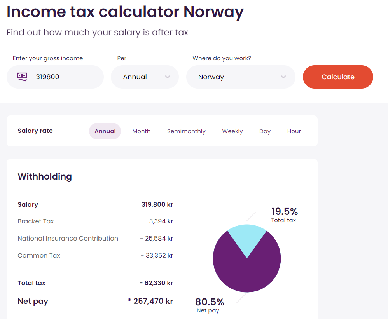
Task: Click the 257,470 kr net pay amount
Action: click(153, 301)
